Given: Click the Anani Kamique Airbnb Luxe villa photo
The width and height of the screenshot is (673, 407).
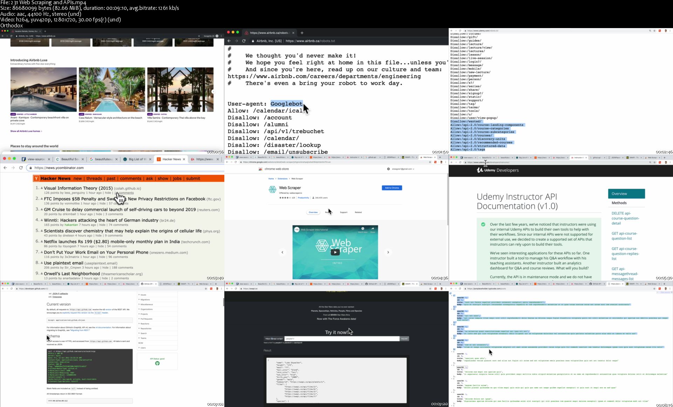Looking at the screenshot, I should 43,89.
